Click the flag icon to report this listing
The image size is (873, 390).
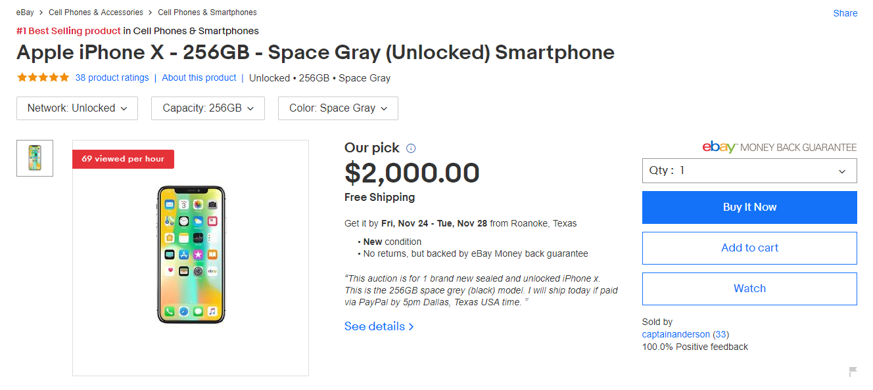point(853,372)
